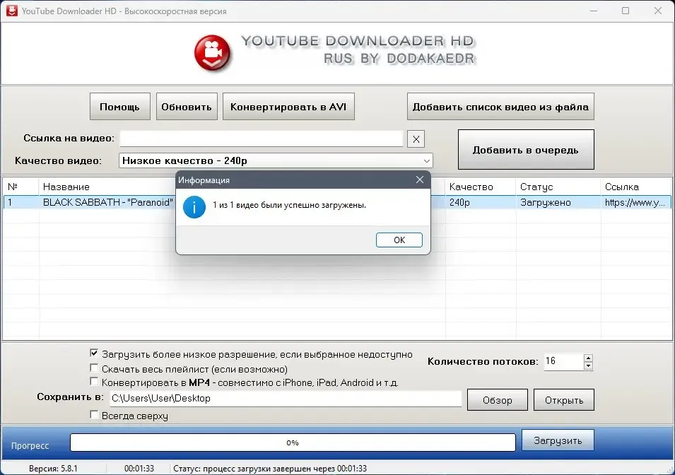The image size is (675, 475).
Task: Enable 'Скачать весь плейлист' checkbox
Action: pos(94,368)
